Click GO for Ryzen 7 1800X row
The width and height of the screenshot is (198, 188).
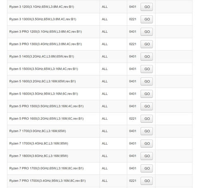tap(146, 156)
